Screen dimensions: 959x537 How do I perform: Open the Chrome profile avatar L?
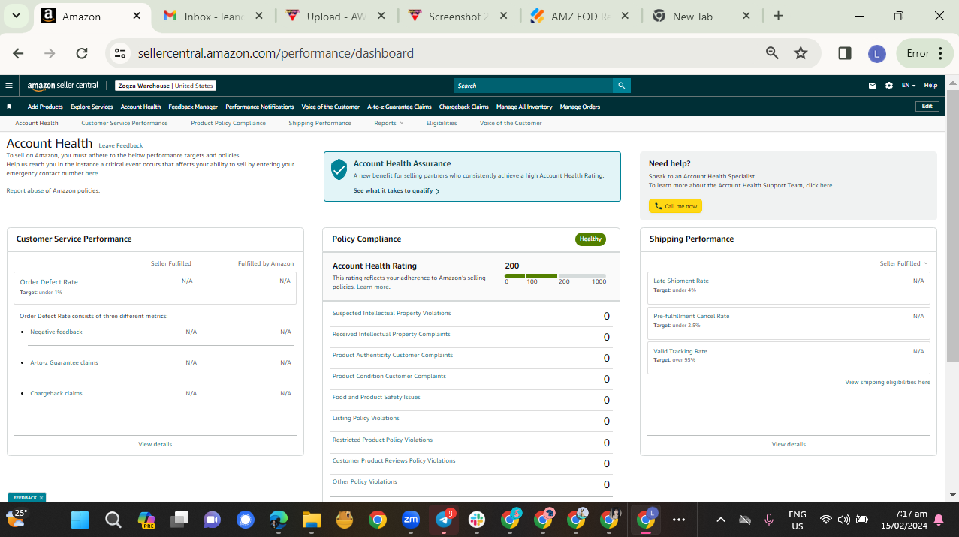(x=876, y=53)
